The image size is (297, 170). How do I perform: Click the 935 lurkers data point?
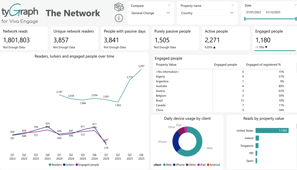(47, 127)
